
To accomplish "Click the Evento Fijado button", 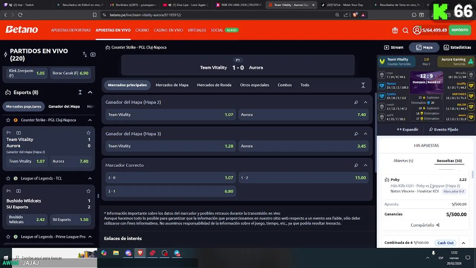I will [x=444, y=130].
